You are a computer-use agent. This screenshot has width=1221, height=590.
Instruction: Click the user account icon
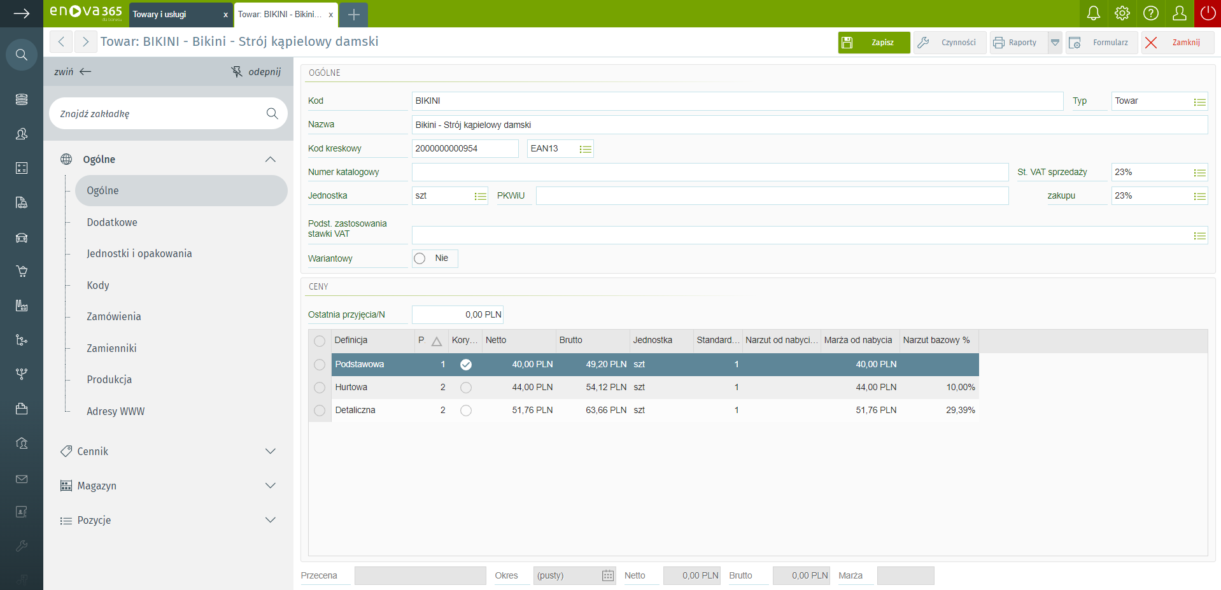click(x=1179, y=13)
